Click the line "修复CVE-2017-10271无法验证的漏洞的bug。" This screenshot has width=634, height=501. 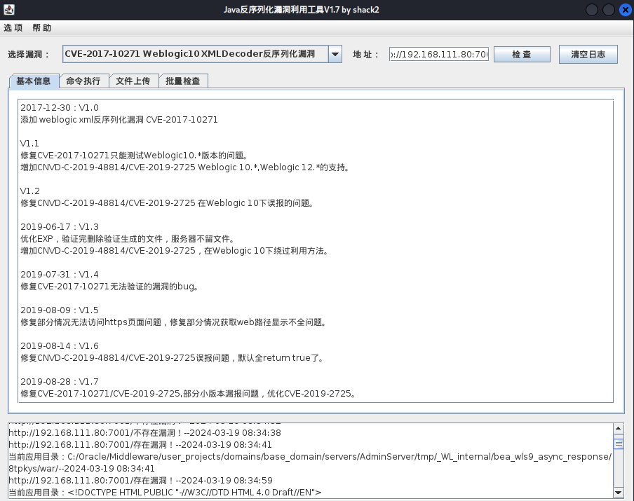point(109,287)
